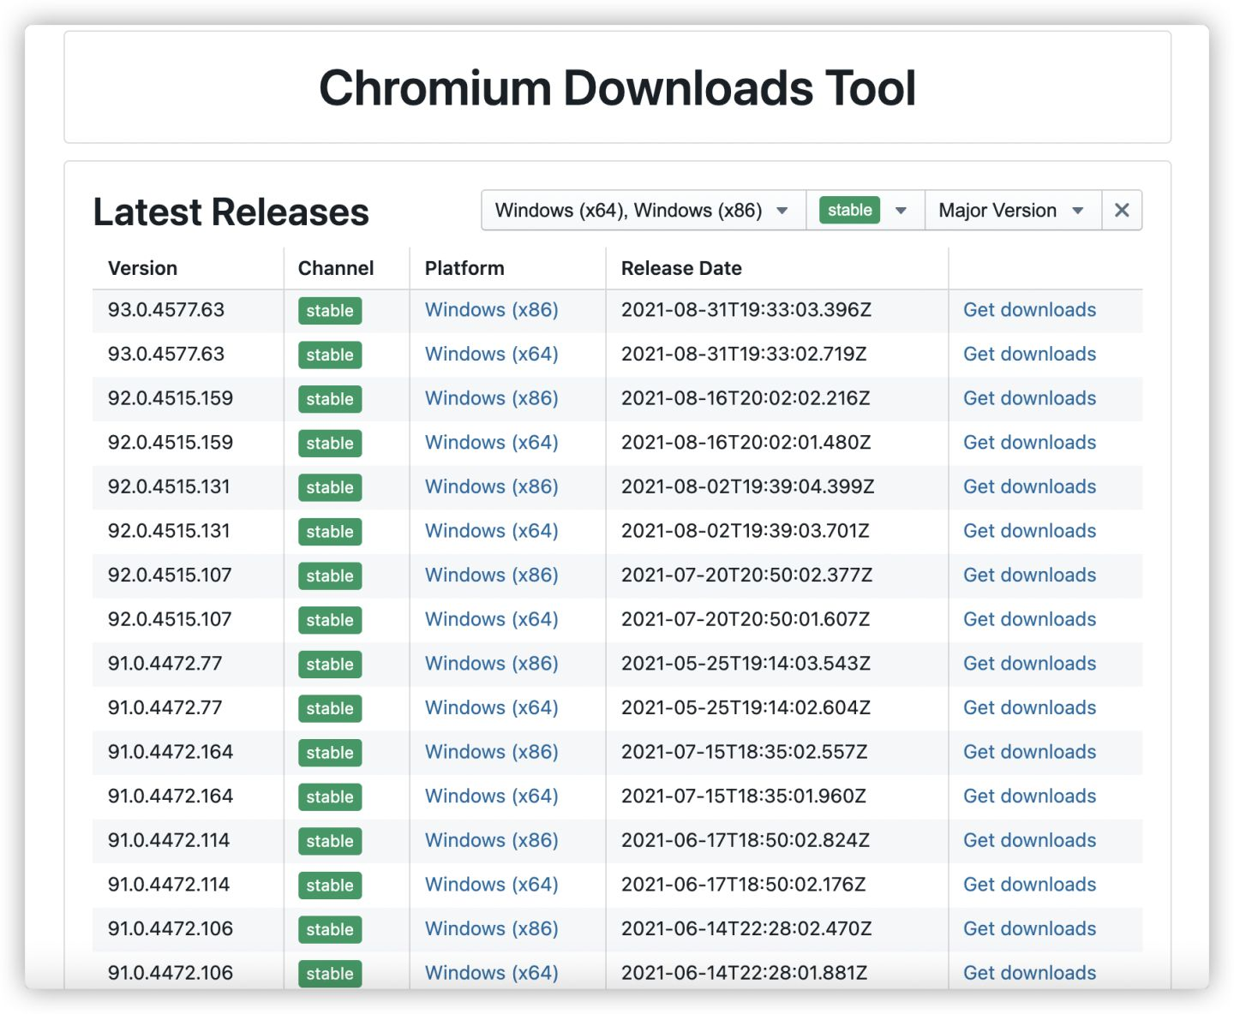This screenshot has width=1234, height=1014.
Task: Select release date 2021-08-02T19:39:03.701Z
Action: 746,531
